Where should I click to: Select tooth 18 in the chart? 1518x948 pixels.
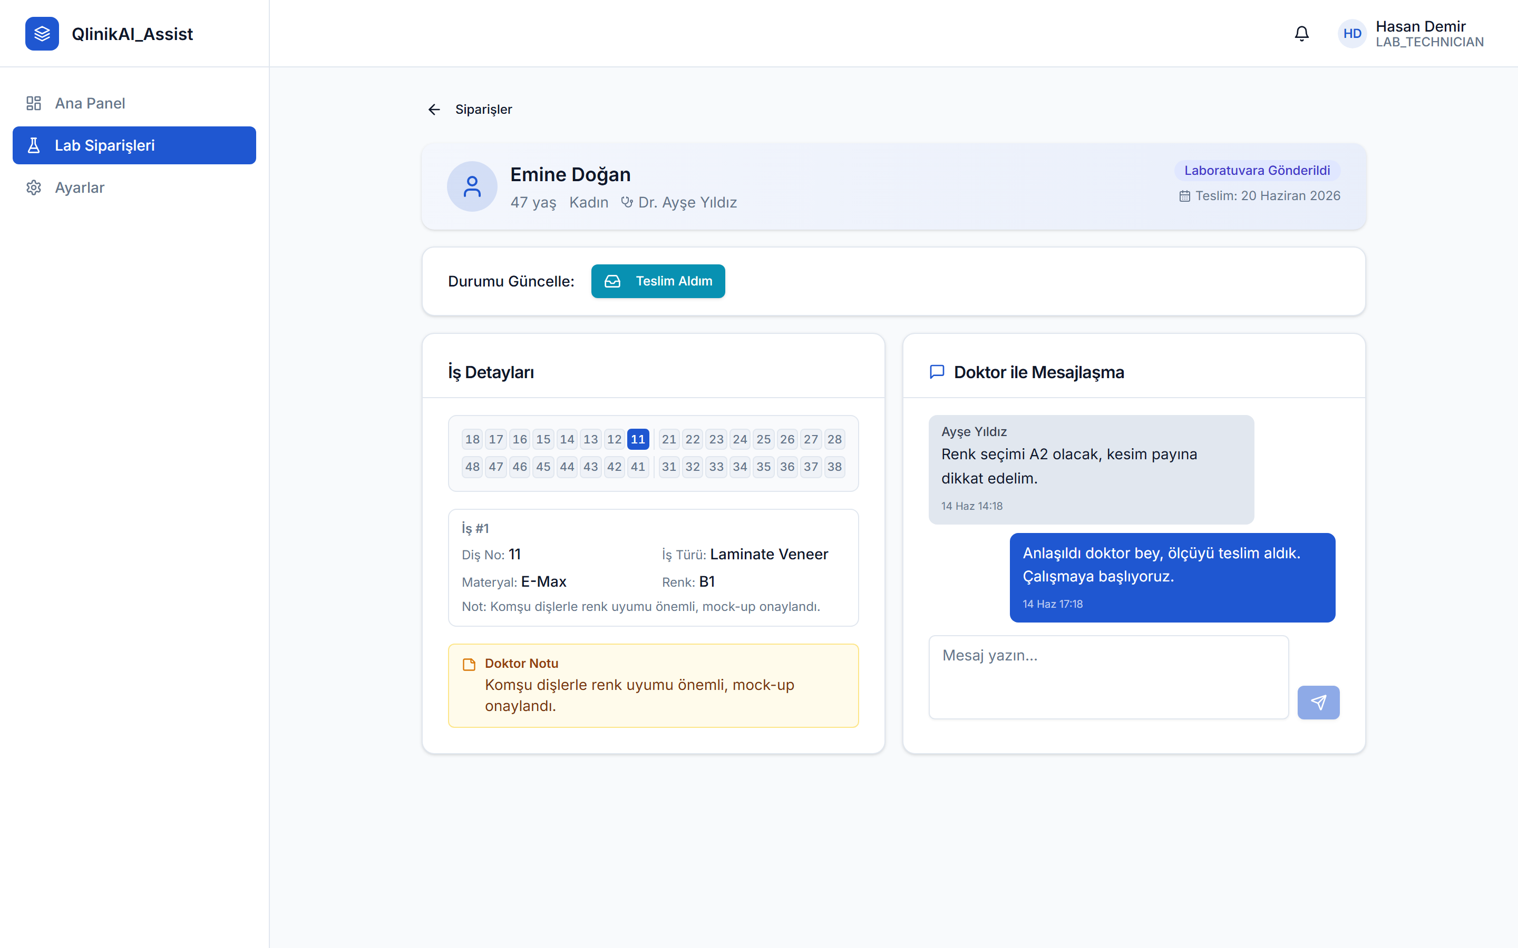tap(472, 440)
